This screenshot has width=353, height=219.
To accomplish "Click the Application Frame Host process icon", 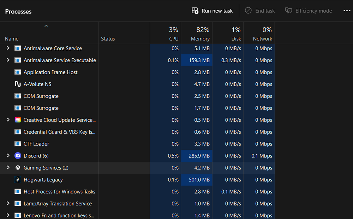I will pyautogui.click(x=18, y=72).
